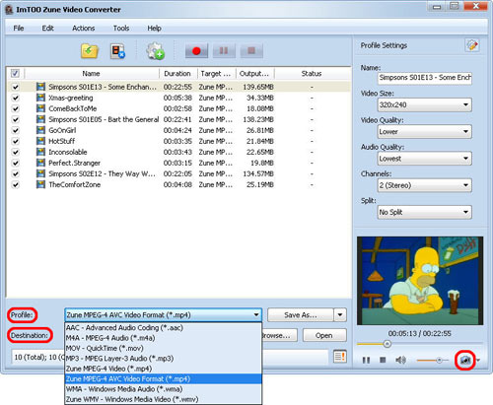Click the Profile Settings edit pencil icon
The height and width of the screenshot is (405, 493).
(472, 45)
